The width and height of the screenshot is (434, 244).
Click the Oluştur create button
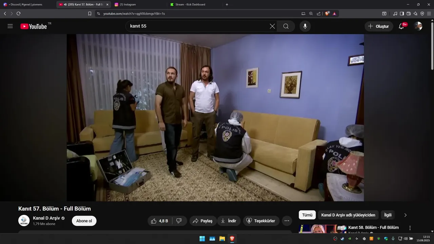379,26
